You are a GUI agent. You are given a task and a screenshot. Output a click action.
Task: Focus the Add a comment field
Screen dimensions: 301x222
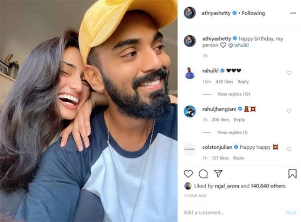(232, 212)
